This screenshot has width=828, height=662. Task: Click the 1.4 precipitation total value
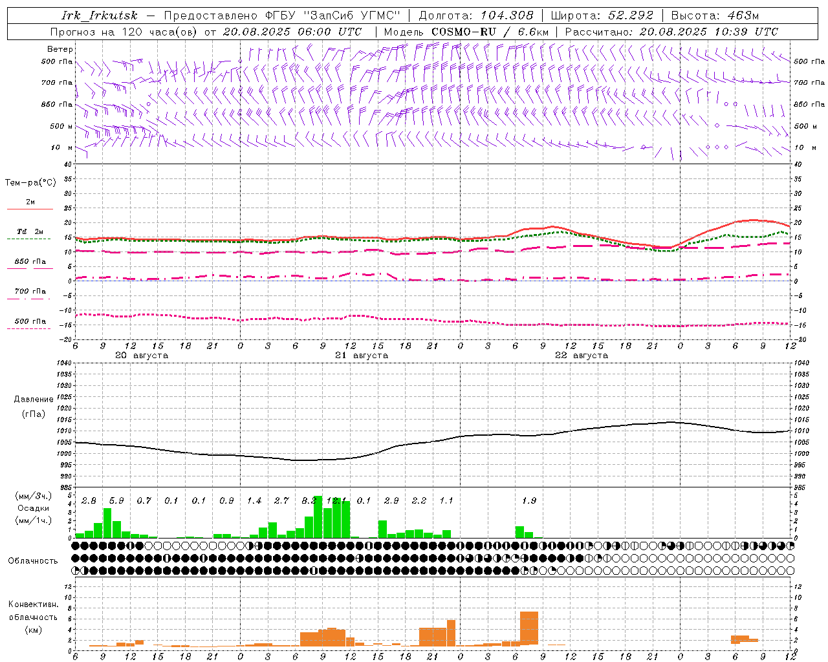pyautogui.click(x=254, y=501)
